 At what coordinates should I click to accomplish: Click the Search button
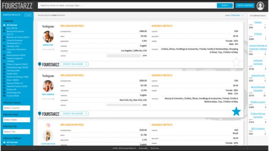click(225, 6)
